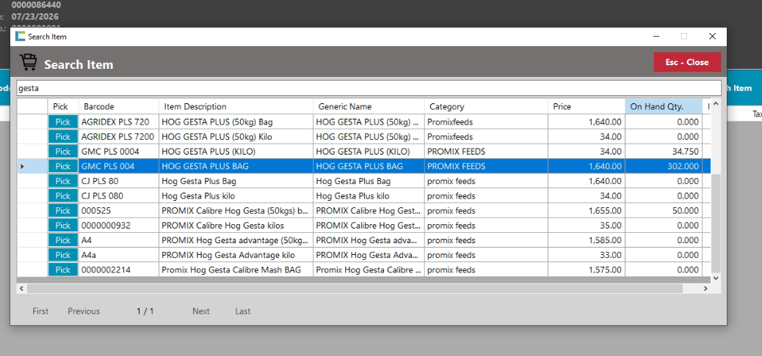Pick the A4a barcode item
The image size is (762, 356).
62,255
